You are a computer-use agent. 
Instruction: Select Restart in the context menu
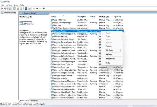pos(109,46)
